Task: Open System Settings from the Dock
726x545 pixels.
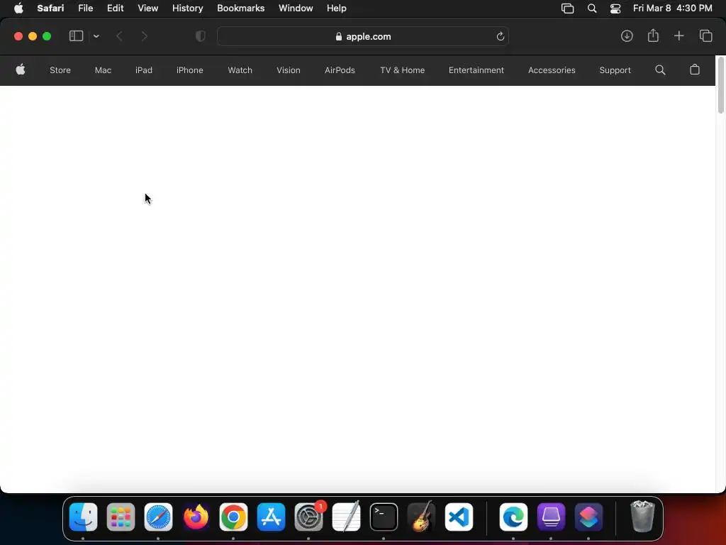Action: (309, 517)
